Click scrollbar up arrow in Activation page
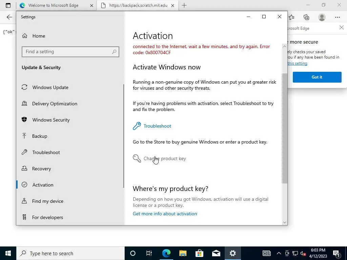 pyautogui.click(x=285, y=46)
